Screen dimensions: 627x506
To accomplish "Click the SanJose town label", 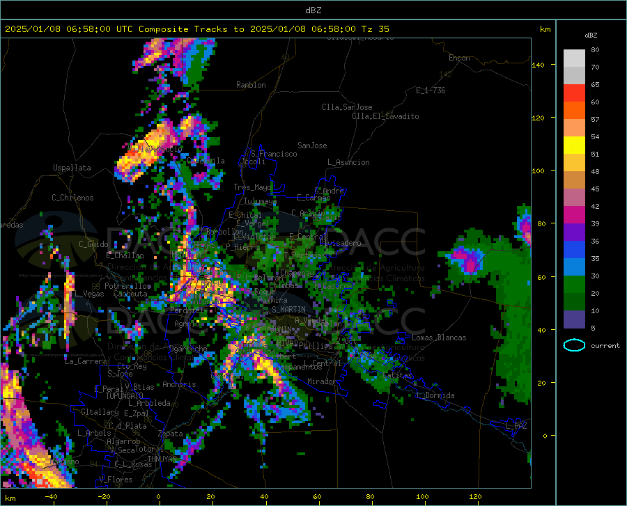I will (312, 145).
